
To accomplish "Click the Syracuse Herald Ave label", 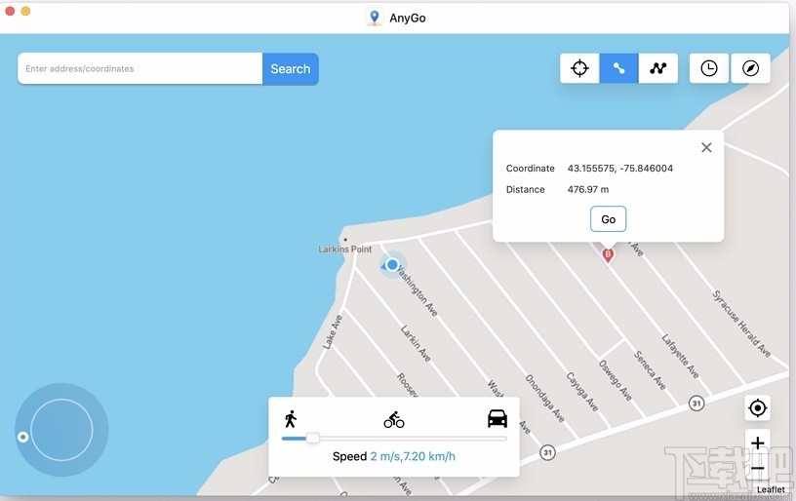I will [x=741, y=324].
